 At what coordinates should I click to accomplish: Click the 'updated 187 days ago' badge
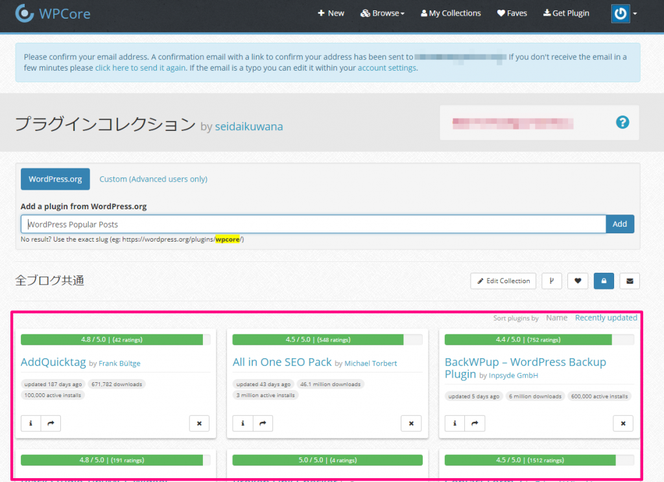[53, 384]
